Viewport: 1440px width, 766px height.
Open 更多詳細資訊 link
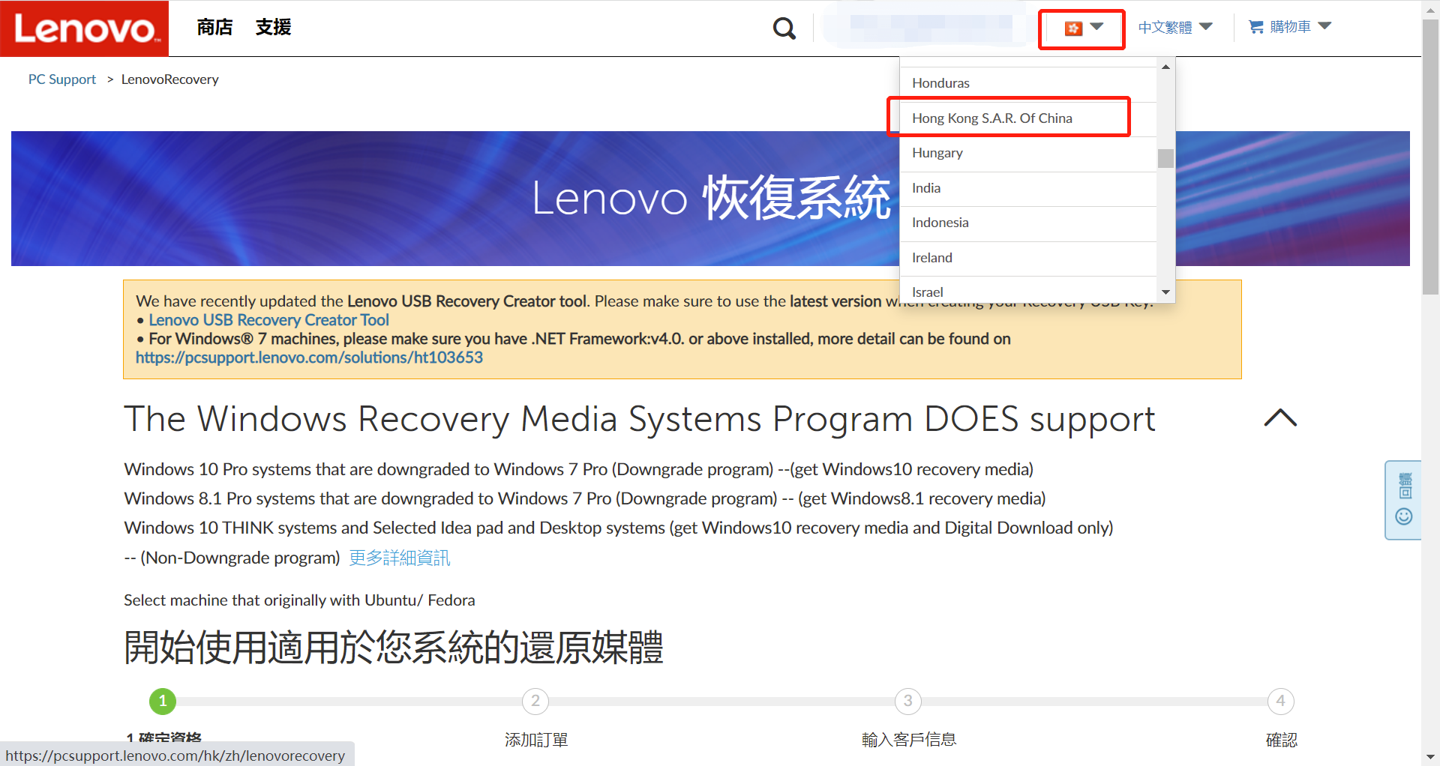pos(399,558)
